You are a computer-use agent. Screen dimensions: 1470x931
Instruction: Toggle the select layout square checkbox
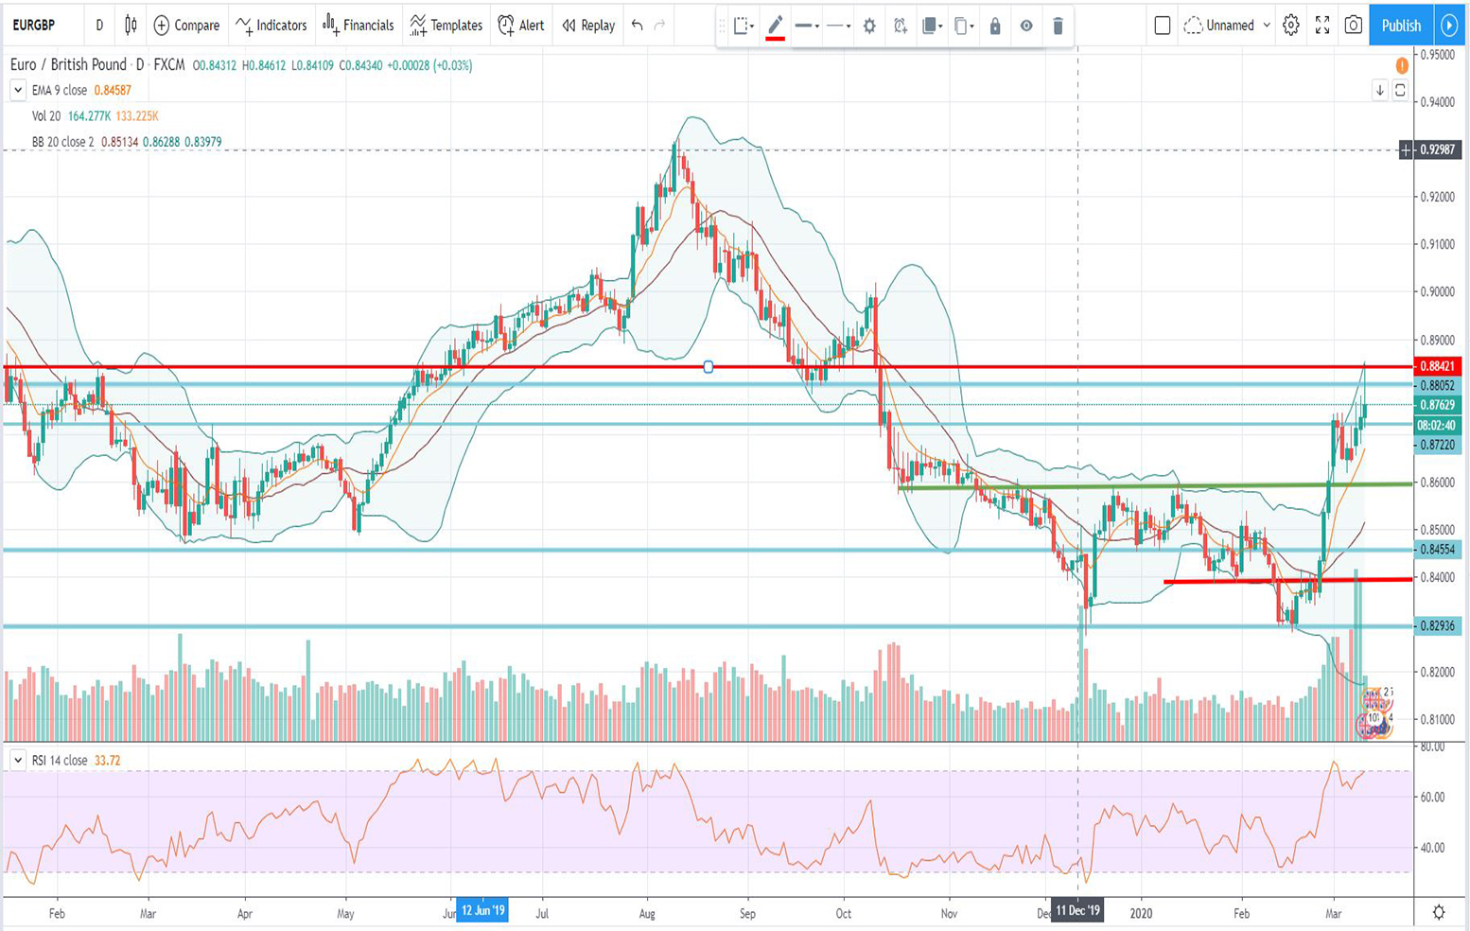click(1163, 26)
